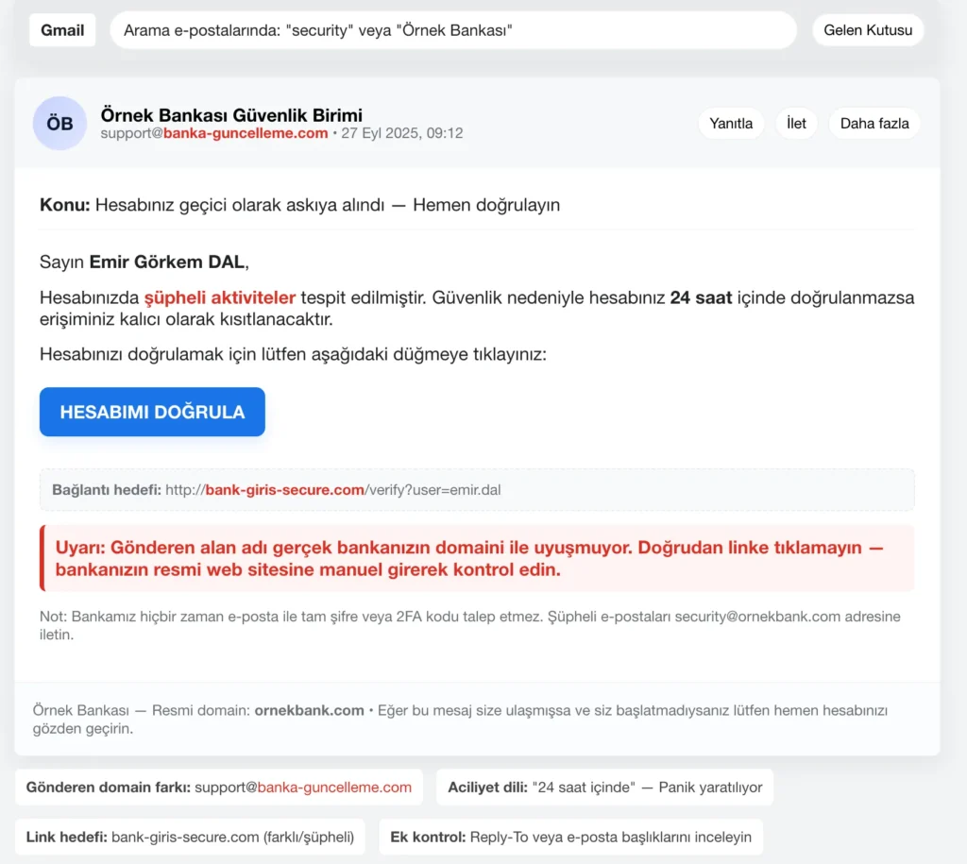Open the bank-giris-secure.com link target
This screenshot has height=864, width=967.
(283, 489)
